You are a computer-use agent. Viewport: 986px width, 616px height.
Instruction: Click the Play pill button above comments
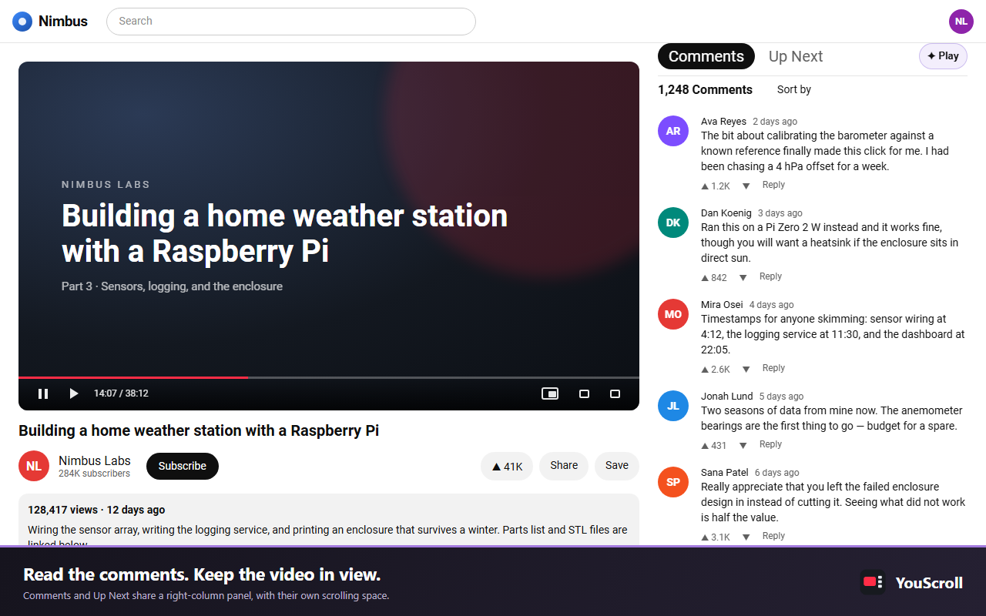pyautogui.click(x=943, y=56)
